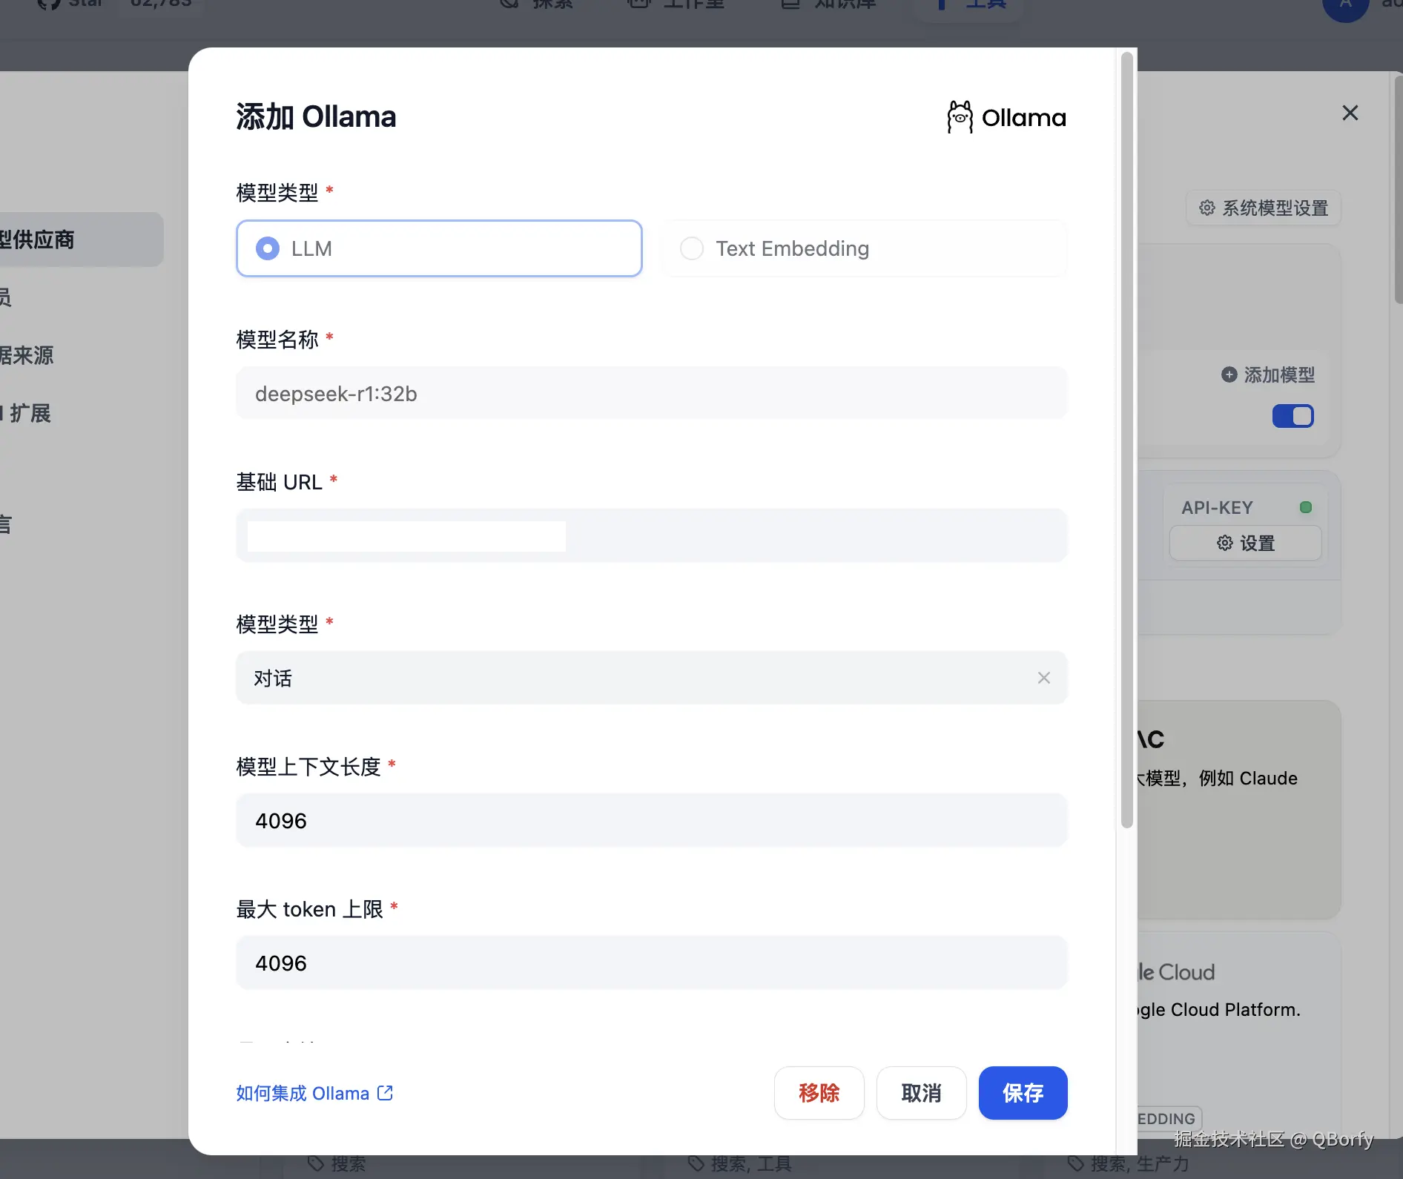Click the model name input field
1403x1179 pixels.
(652, 393)
